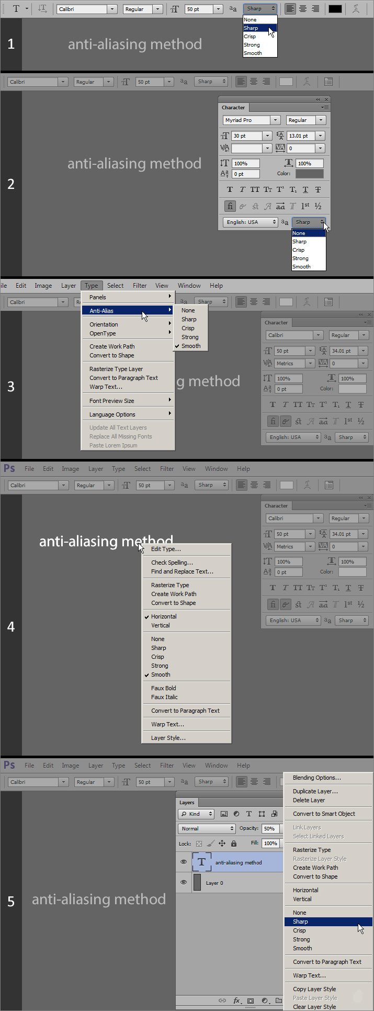374x1011 pixels.
Task: Click the lock position icon in Layers
Action: point(222,843)
